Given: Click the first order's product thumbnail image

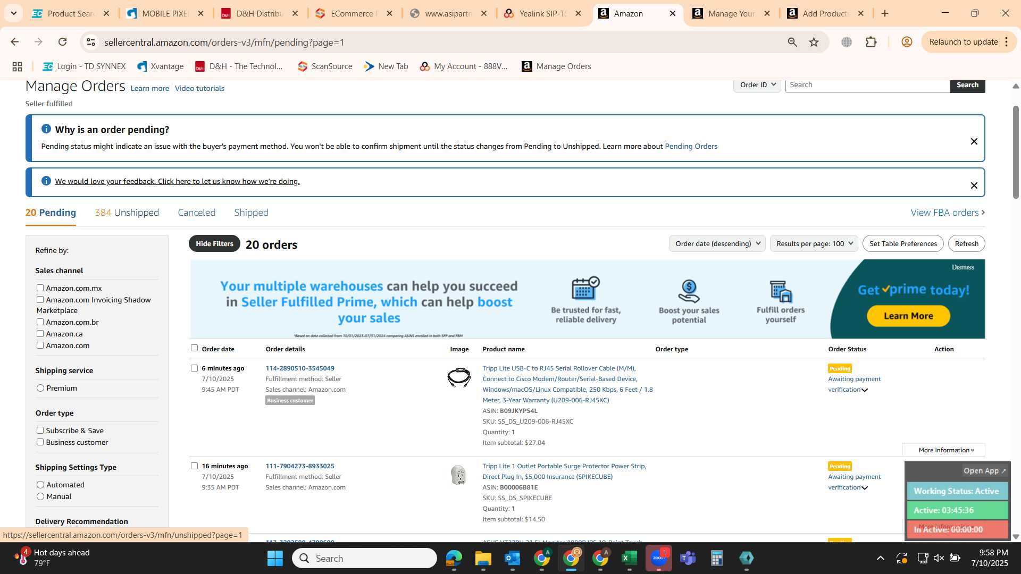Looking at the screenshot, I should tap(459, 377).
